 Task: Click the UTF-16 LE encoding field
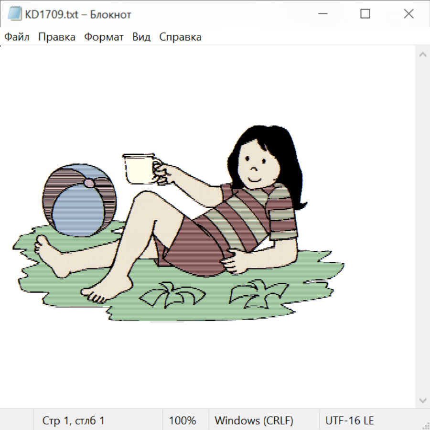tap(350, 421)
